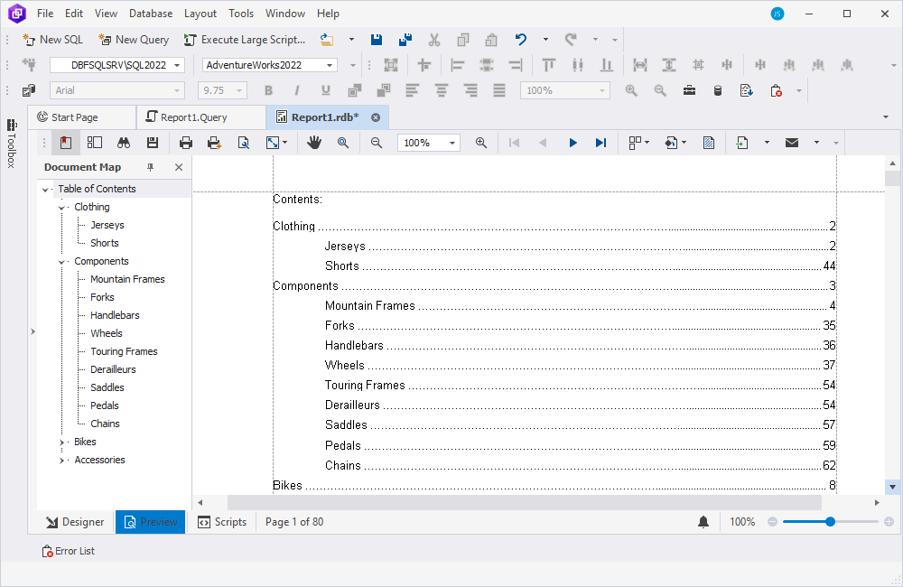Click the Export document icon
The height and width of the screenshot is (587, 903).
pos(742,143)
